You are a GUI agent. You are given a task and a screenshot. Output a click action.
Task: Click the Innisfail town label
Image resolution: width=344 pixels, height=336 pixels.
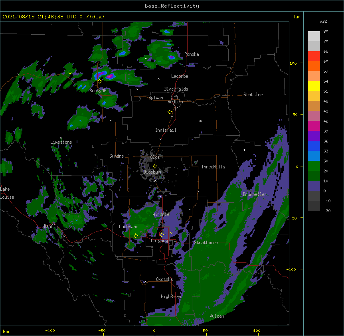point(166,130)
